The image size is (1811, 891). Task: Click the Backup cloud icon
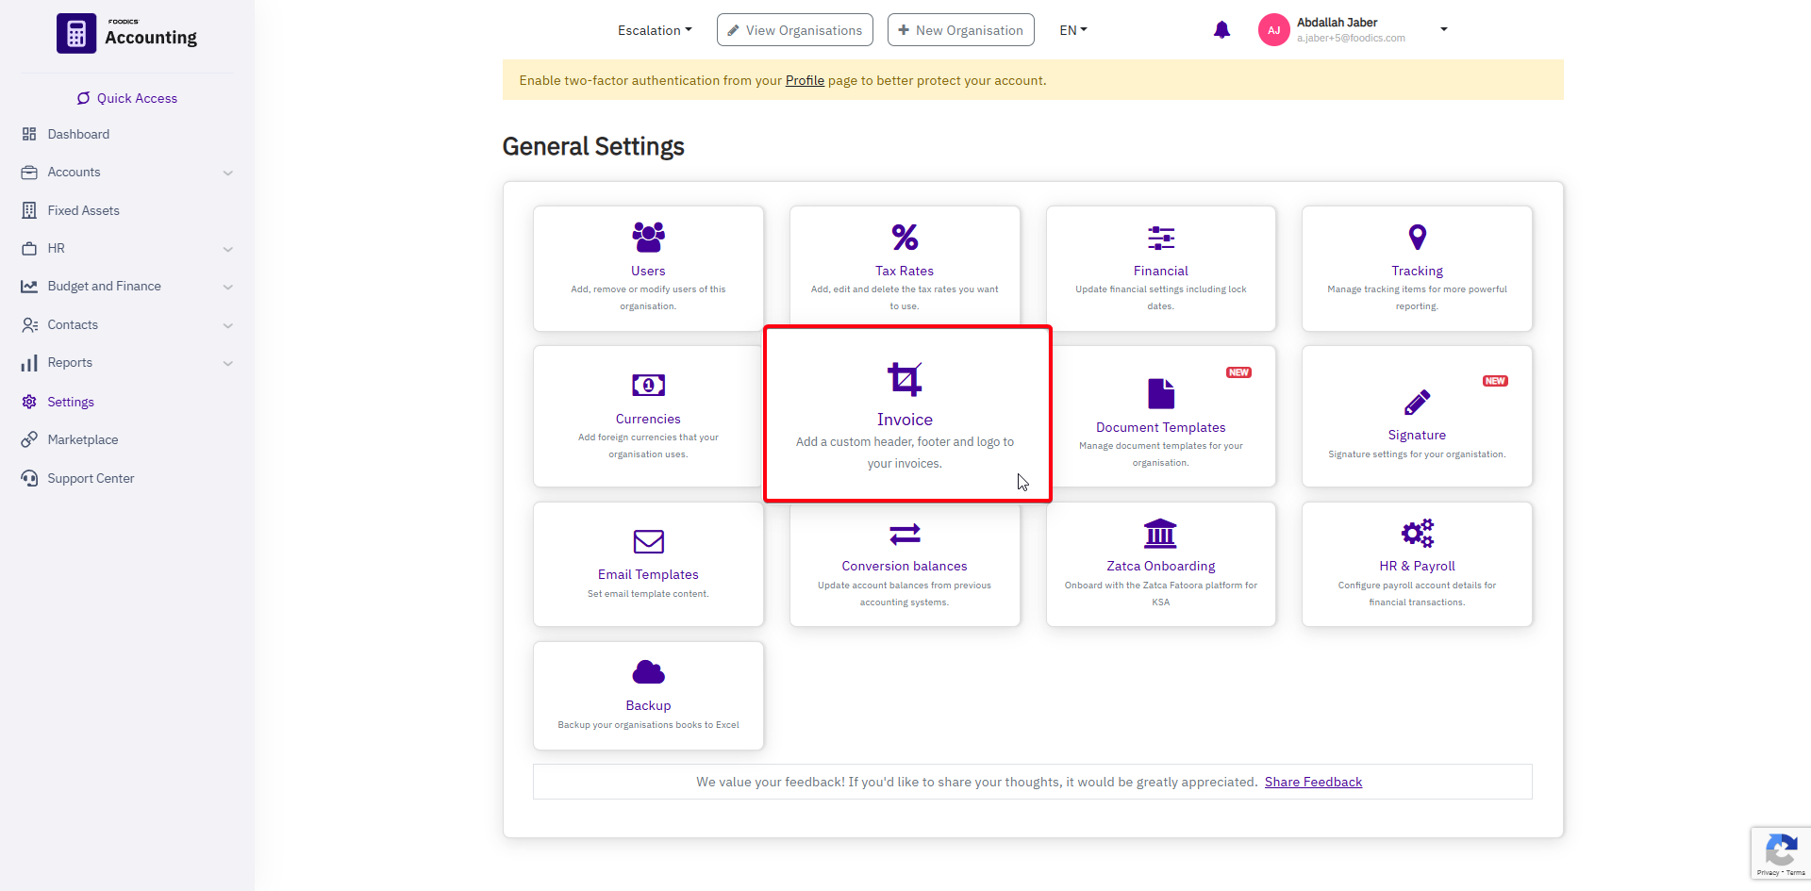click(x=647, y=671)
